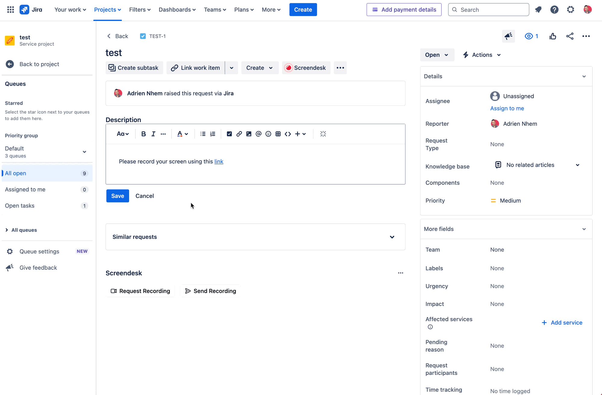Select the Assigned to me queue
This screenshot has height=395, width=602.
tap(25, 189)
